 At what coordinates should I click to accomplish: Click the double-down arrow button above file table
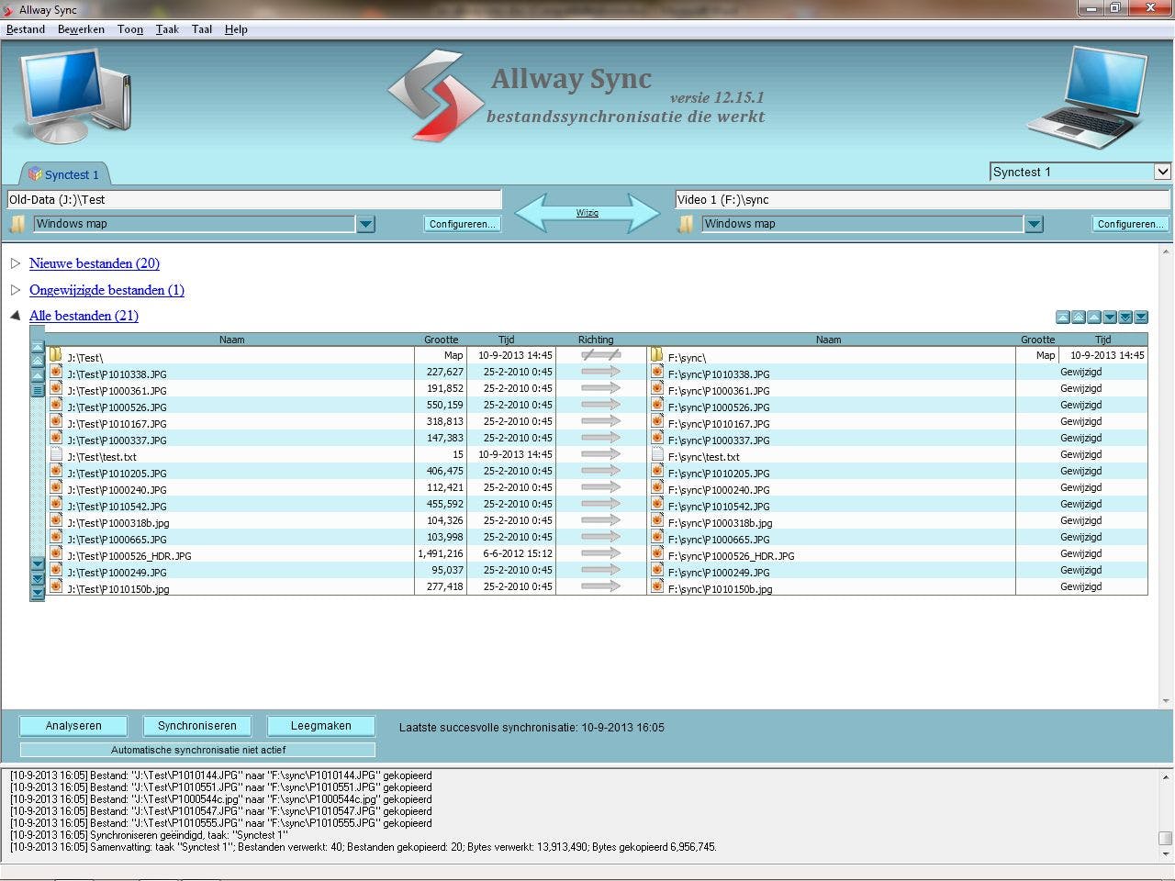click(x=1125, y=318)
